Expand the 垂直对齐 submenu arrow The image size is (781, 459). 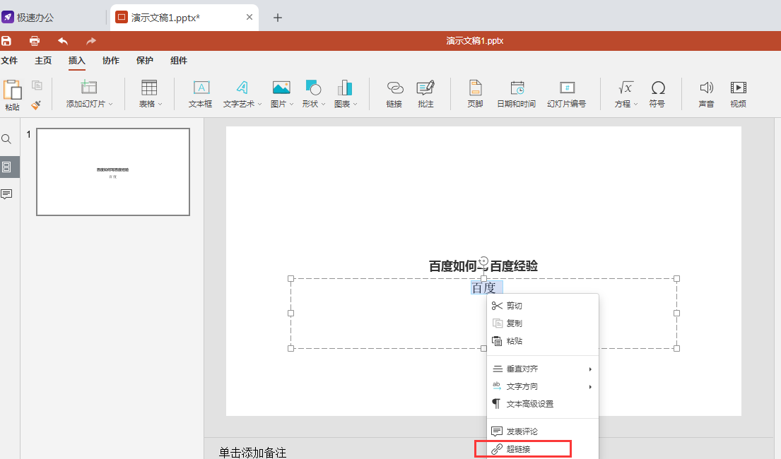tap(590, 369)
